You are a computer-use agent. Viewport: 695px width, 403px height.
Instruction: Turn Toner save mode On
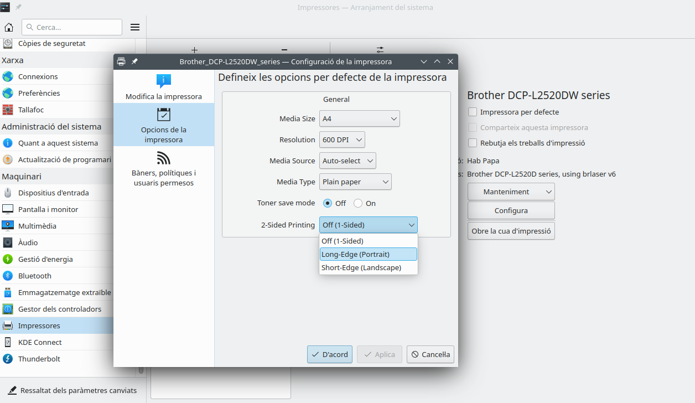[358, 203]
